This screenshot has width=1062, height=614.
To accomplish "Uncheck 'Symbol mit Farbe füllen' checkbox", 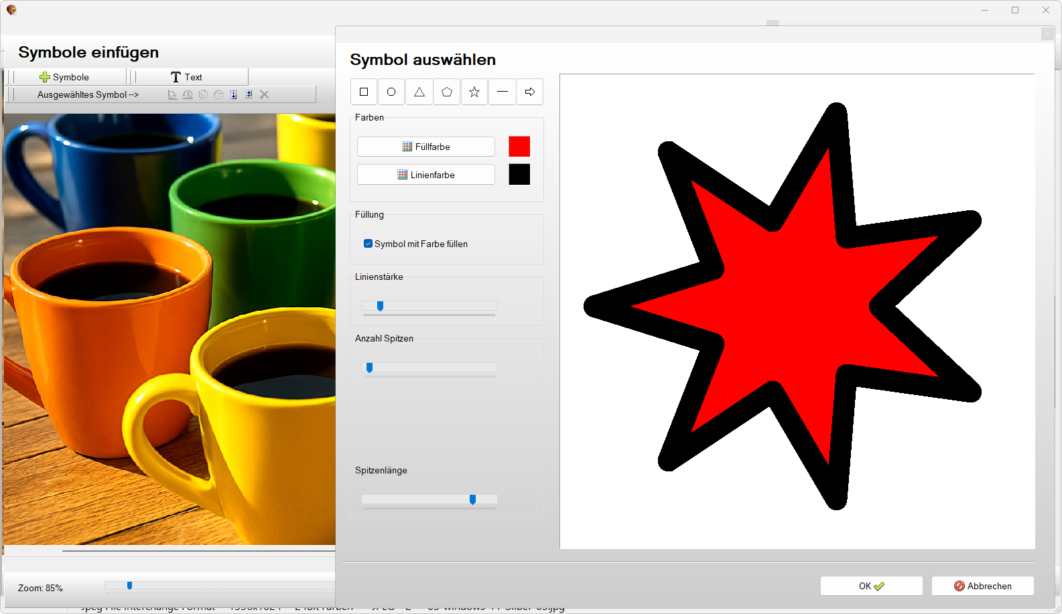I will point(368,244).
